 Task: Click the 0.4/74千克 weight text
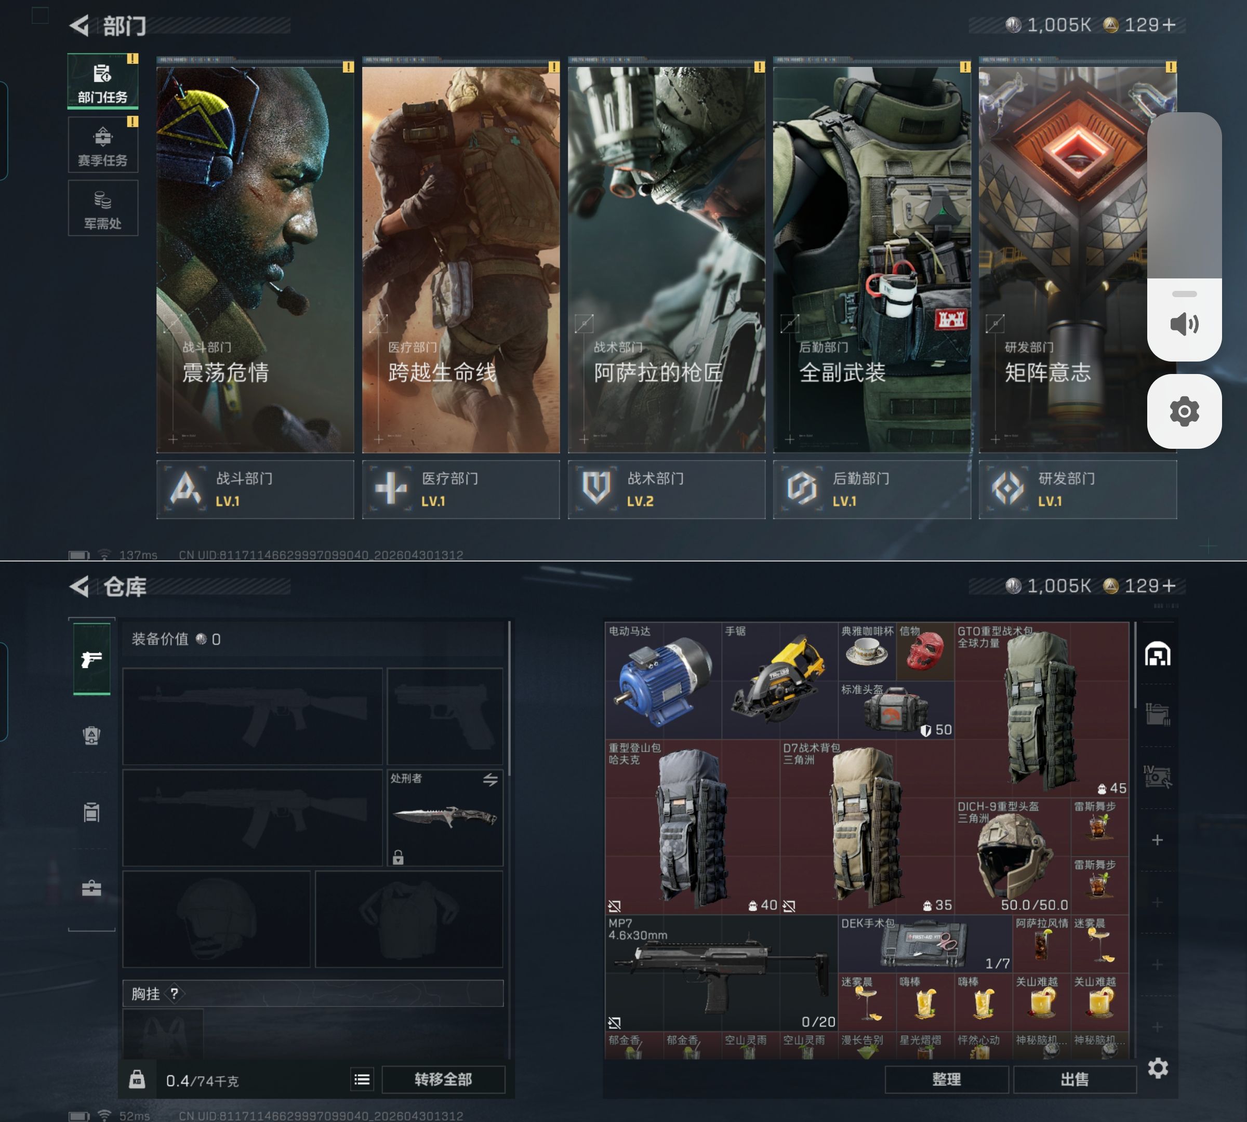[202, 1080]
